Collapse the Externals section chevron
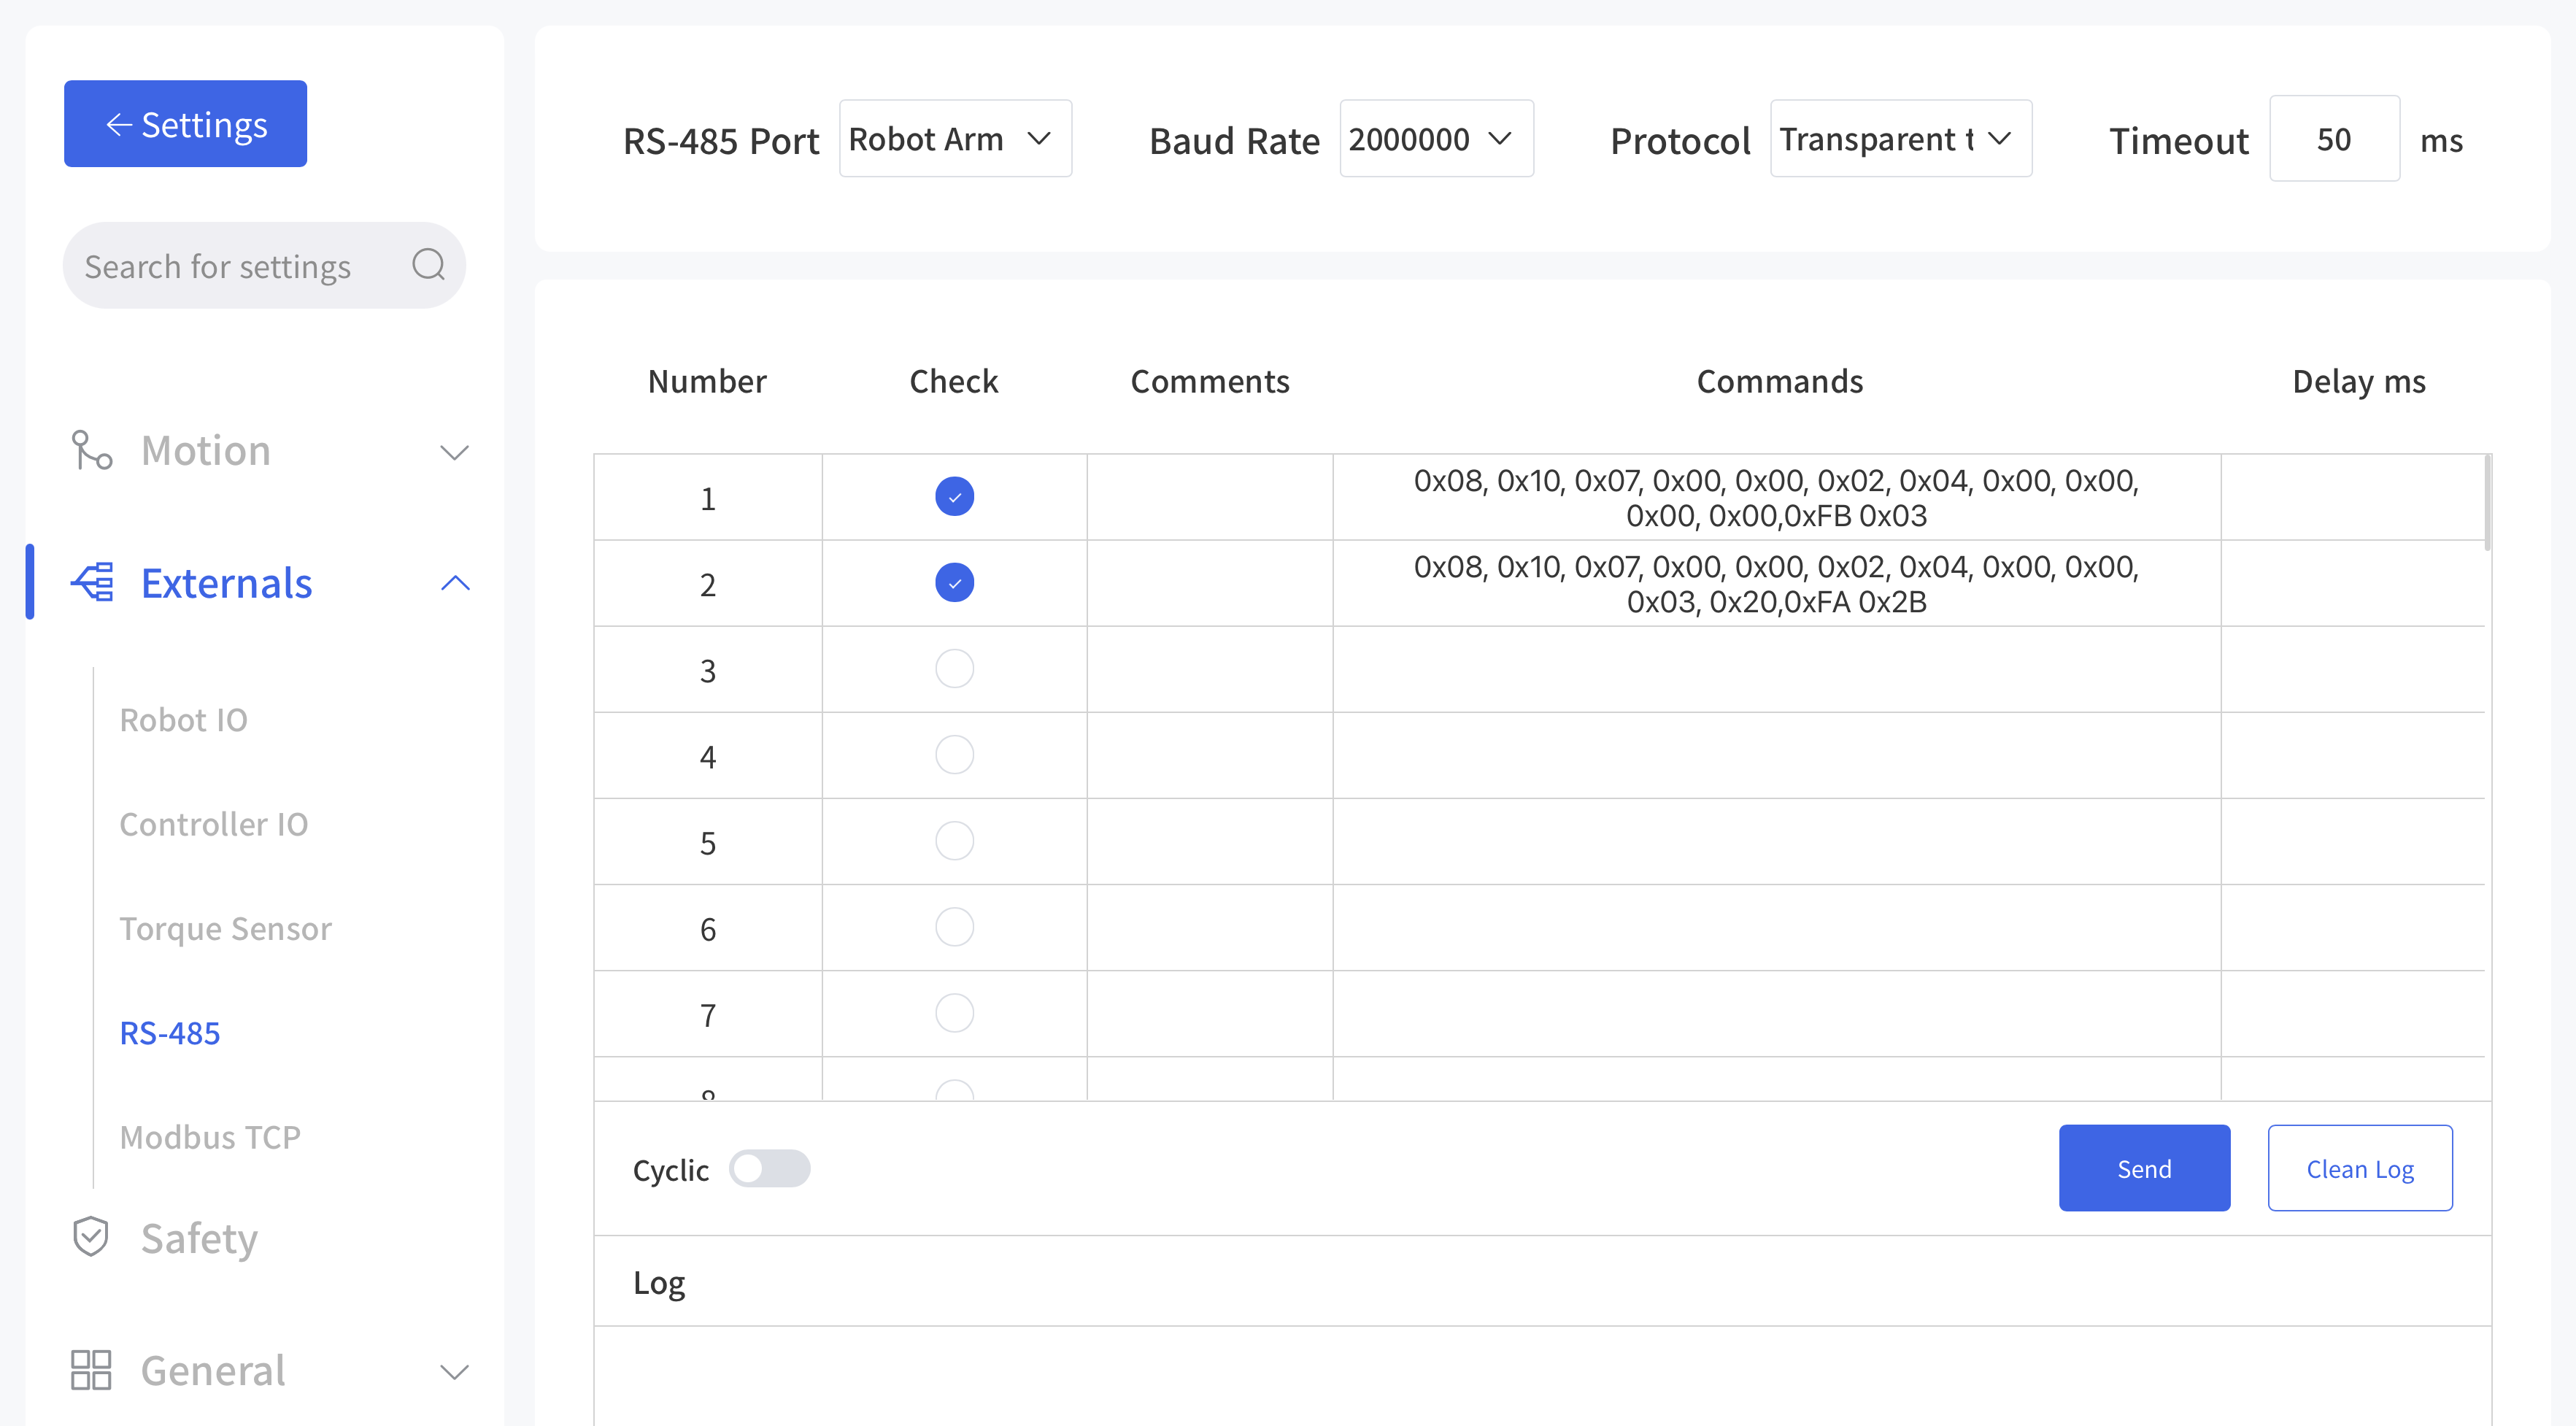The width and height of the screenshot is (2576, 1426). [x=455, y=583]
